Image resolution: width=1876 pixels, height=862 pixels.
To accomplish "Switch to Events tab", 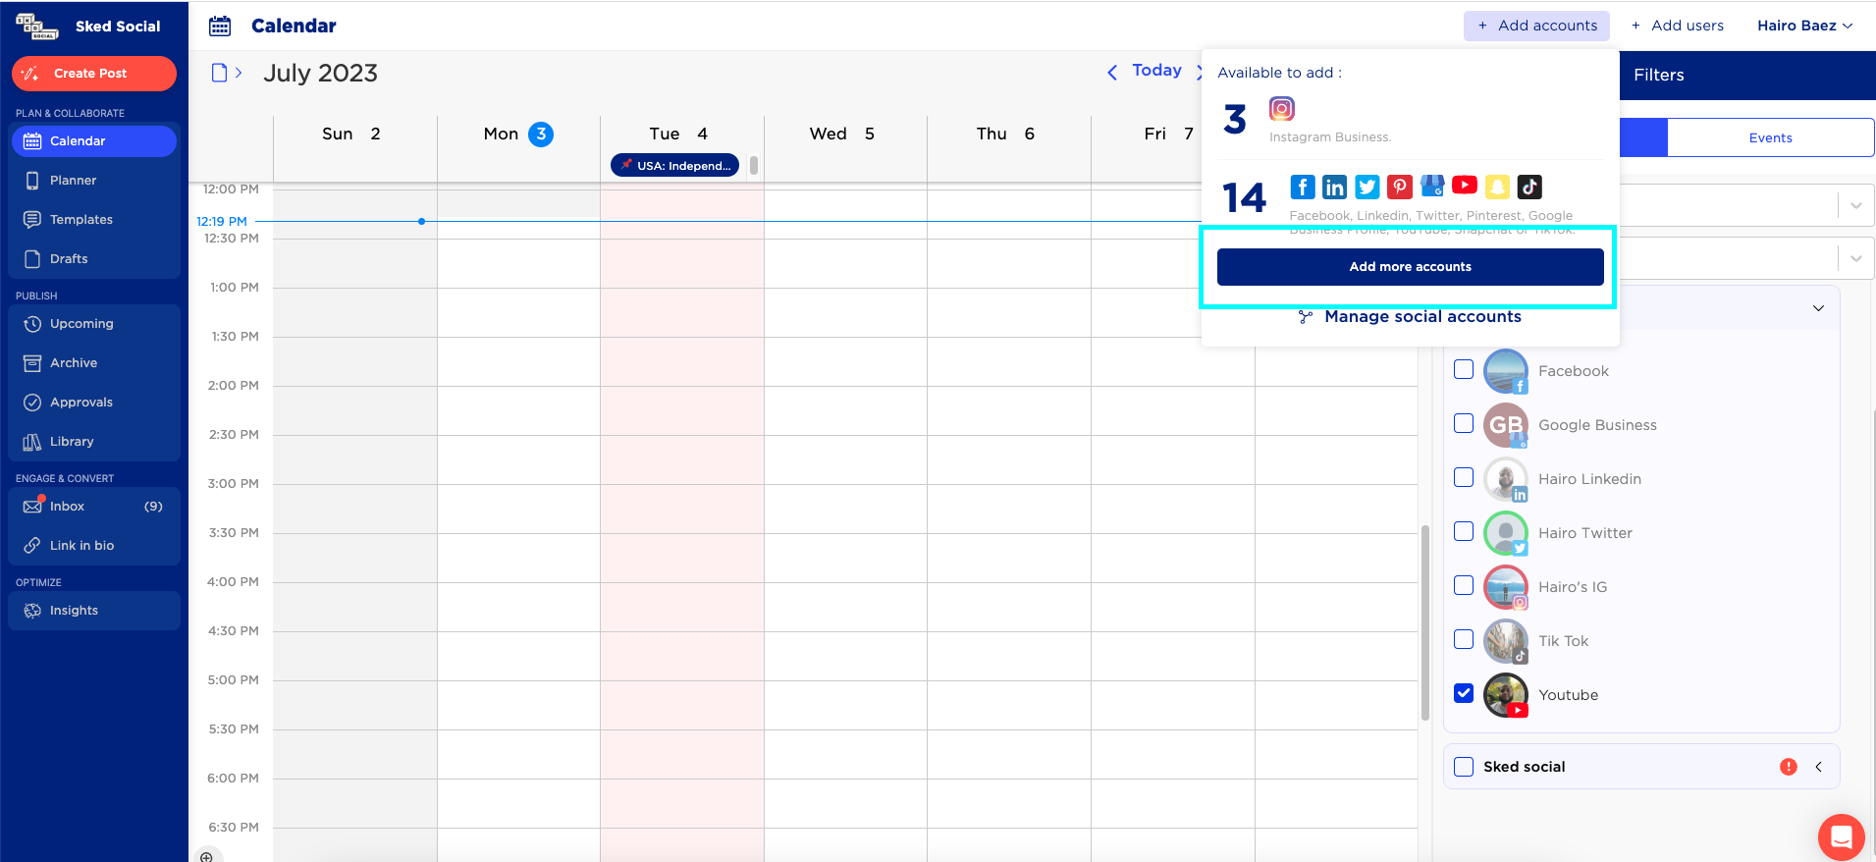I will click(1770, 138).
